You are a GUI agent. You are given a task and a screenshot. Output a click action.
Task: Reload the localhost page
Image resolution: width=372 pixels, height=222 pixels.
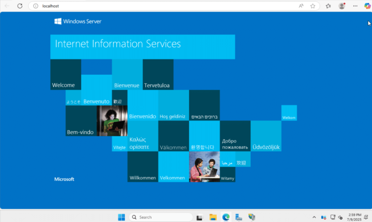click(20, 6)
